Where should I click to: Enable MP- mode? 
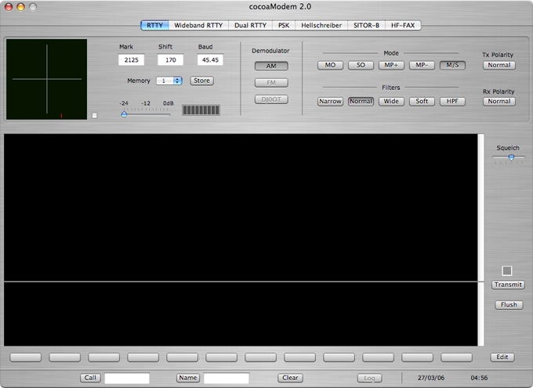422,65
